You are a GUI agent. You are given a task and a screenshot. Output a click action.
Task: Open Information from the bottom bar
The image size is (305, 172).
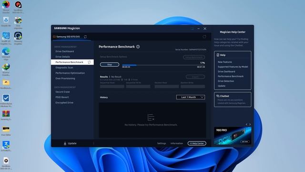pos(177,143)
